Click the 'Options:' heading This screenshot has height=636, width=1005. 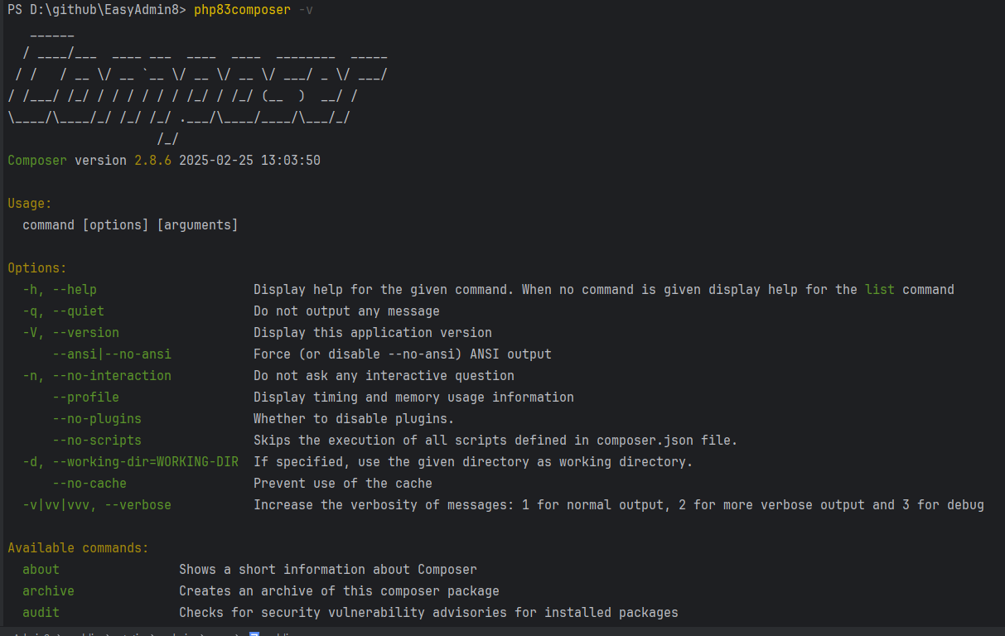pos(37,268)
